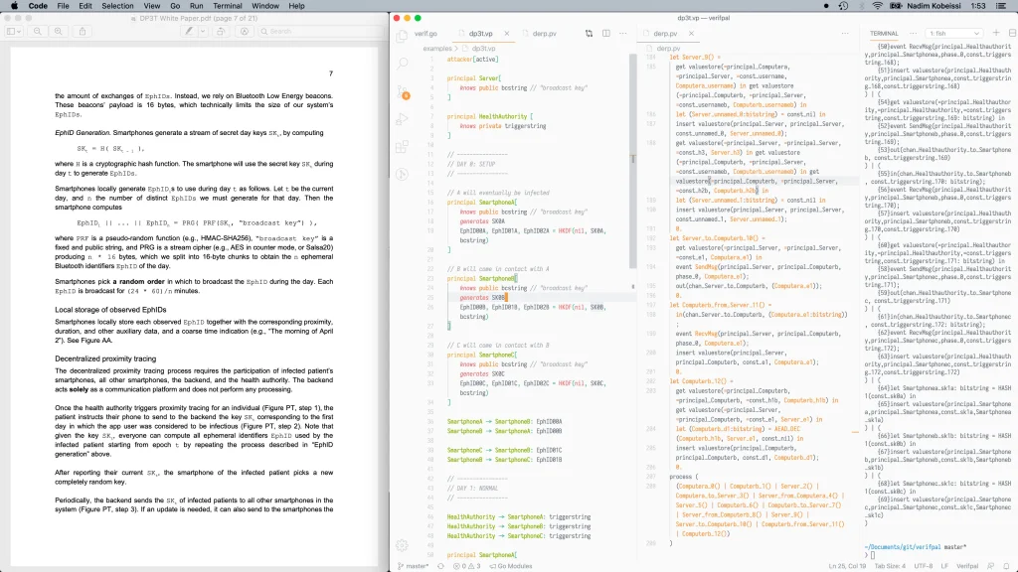1018x572 pixels.
Task: Open the sidebar view dropdown in Preview
Action: click(x=14, y=31)
